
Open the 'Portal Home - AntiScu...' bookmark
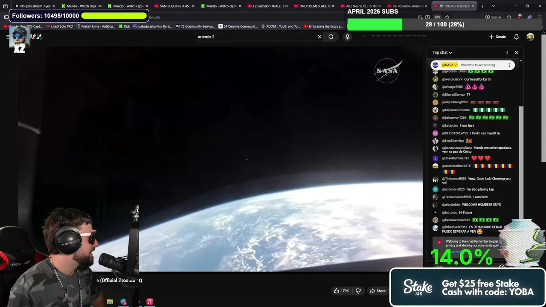tap(96, 26)
